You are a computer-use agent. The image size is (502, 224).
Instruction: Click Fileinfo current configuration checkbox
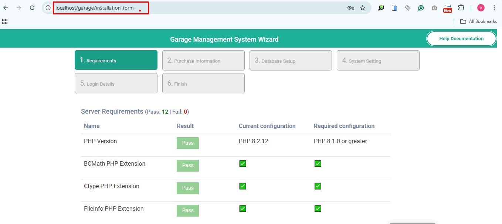point(243,209)
